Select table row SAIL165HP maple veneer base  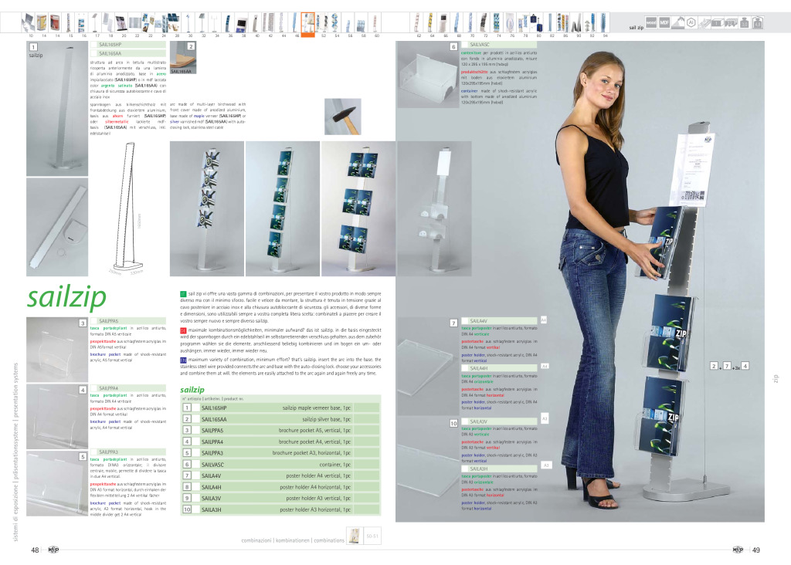pos(280,408)
